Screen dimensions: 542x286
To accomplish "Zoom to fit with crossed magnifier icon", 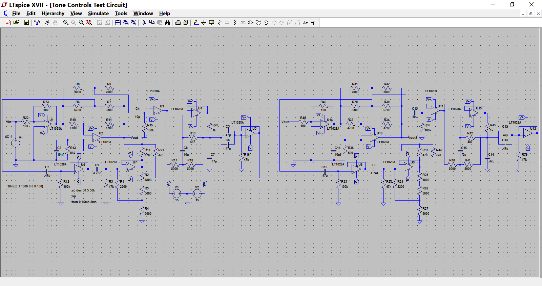I will pyautogui.click(x=89, y=23).
